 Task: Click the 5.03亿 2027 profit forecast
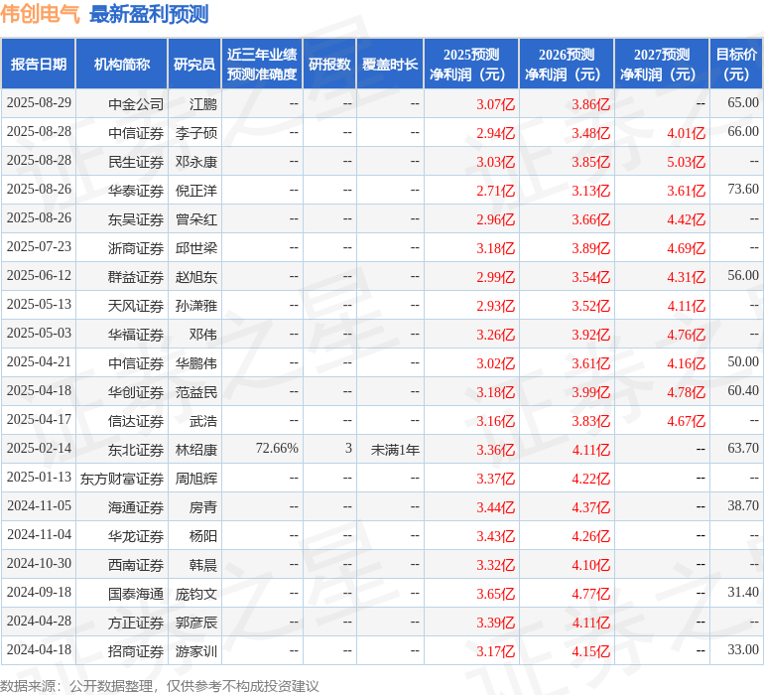coord(686,161)
